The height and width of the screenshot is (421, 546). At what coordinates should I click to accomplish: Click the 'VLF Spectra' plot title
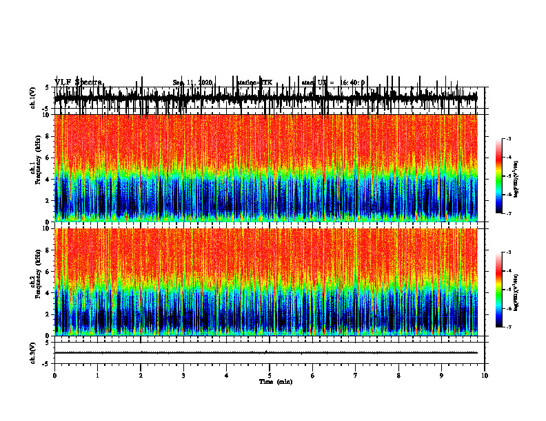click(78, 83)
